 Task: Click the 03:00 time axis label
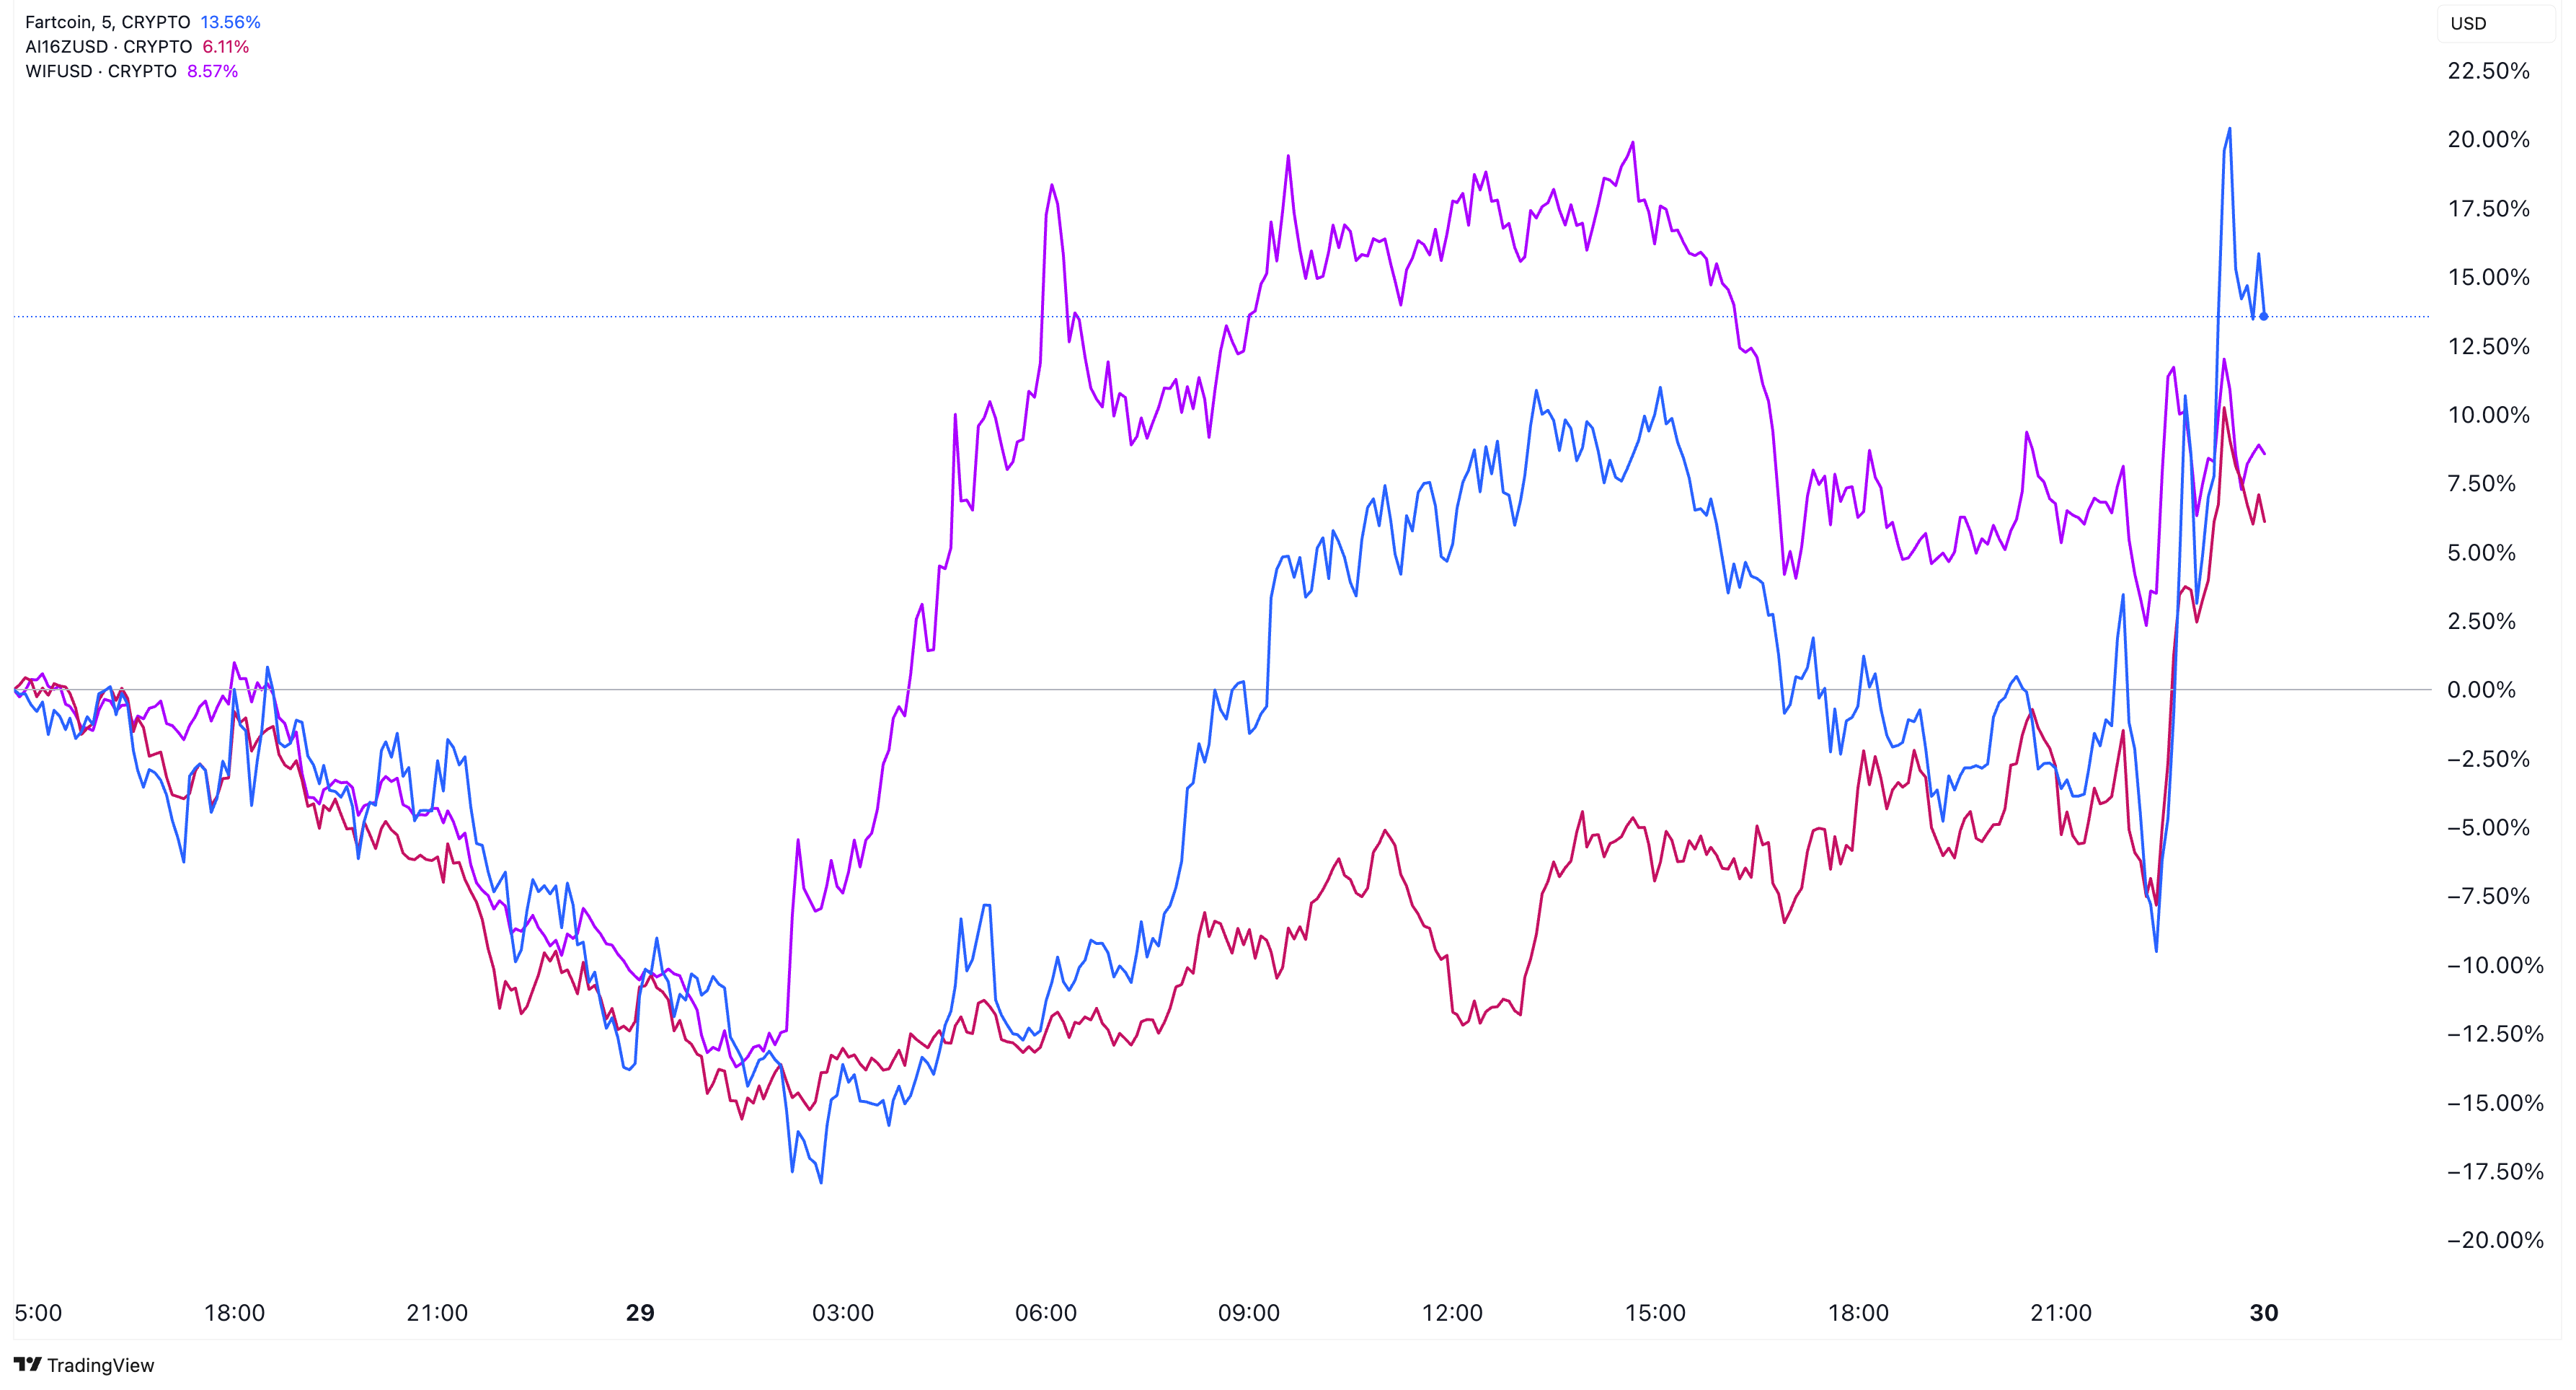coord(842,1312)
